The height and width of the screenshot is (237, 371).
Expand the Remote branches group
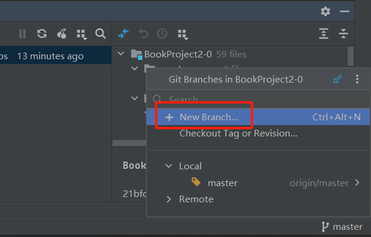(x=169, y=199)
